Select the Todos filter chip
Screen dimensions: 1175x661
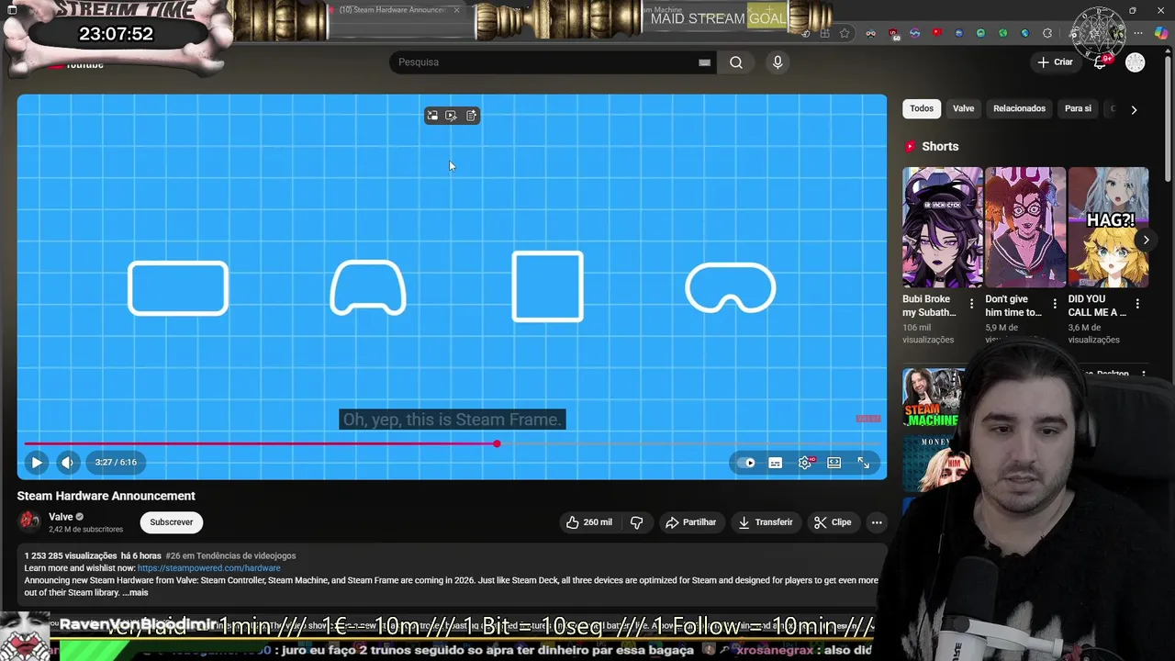point(922,108)
